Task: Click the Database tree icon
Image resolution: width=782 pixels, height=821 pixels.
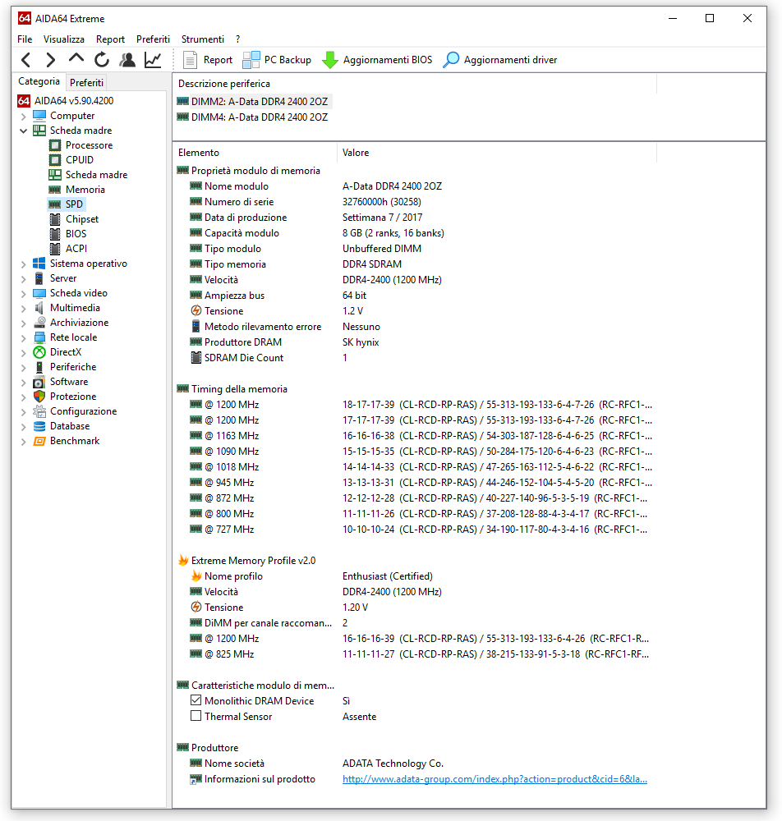Action: pyautogui.click(x=39, y=426)
